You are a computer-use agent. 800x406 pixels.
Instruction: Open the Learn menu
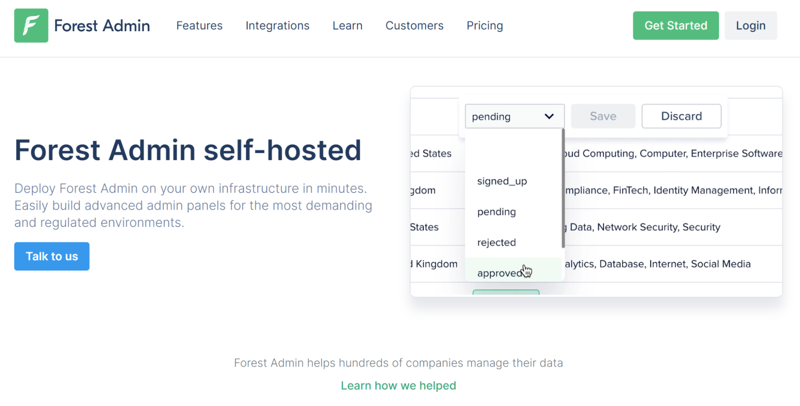tap(347, 25)
